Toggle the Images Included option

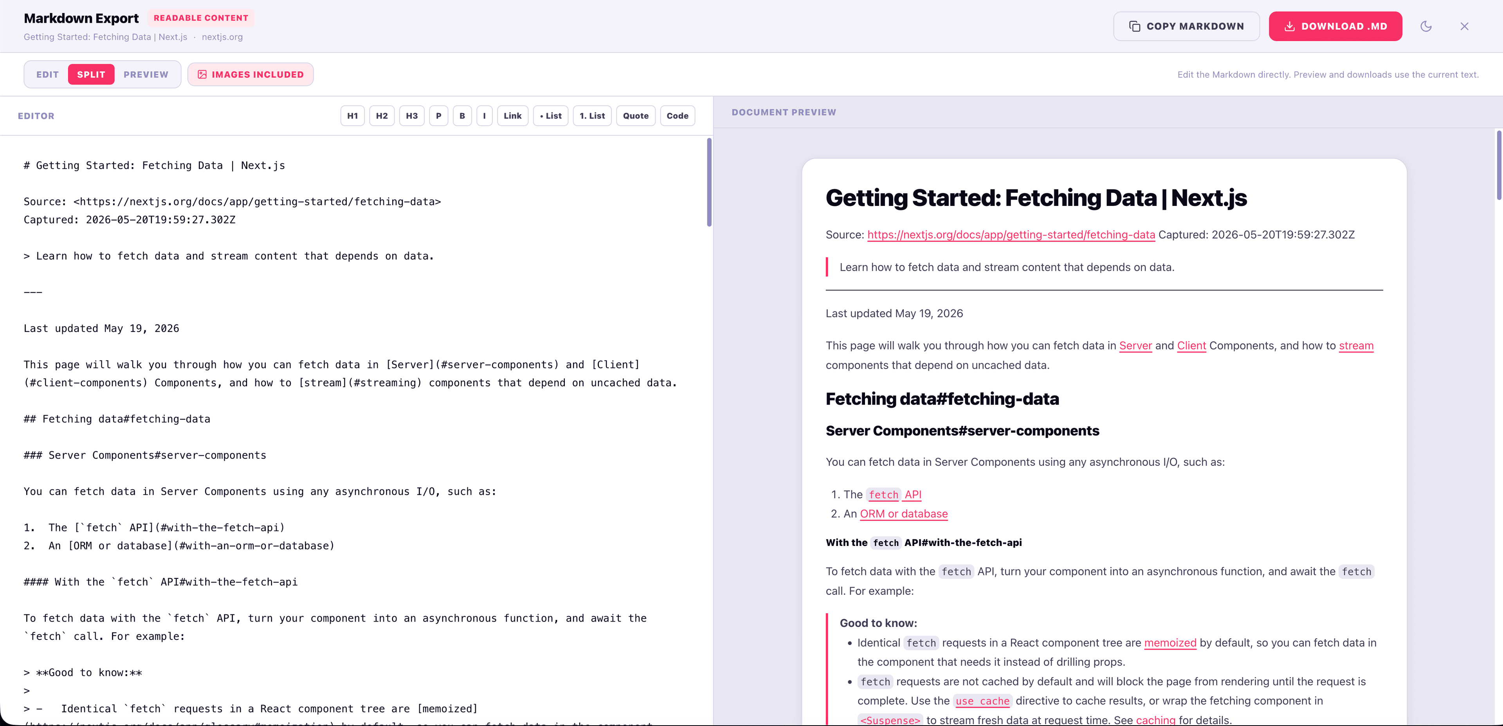pyautogui.click(x=250, y=75)
